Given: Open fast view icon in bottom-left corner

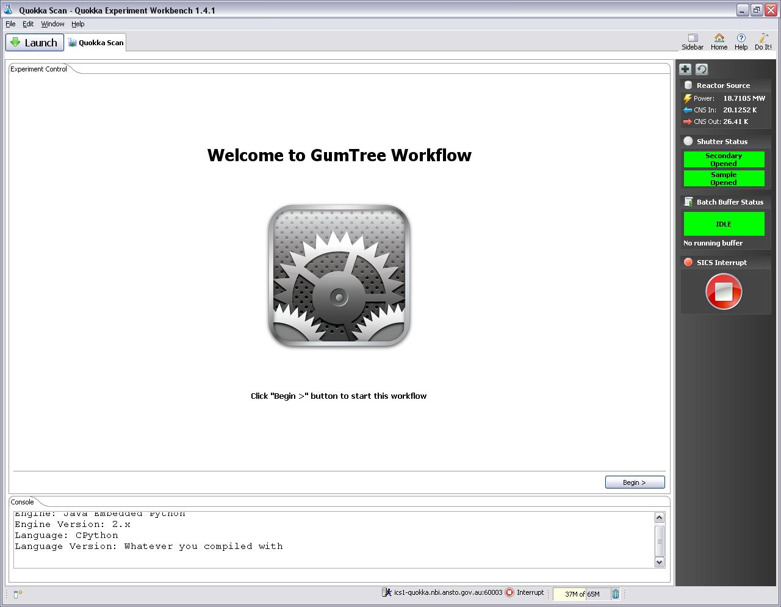Looking at the screenshot, I should 18,594.
